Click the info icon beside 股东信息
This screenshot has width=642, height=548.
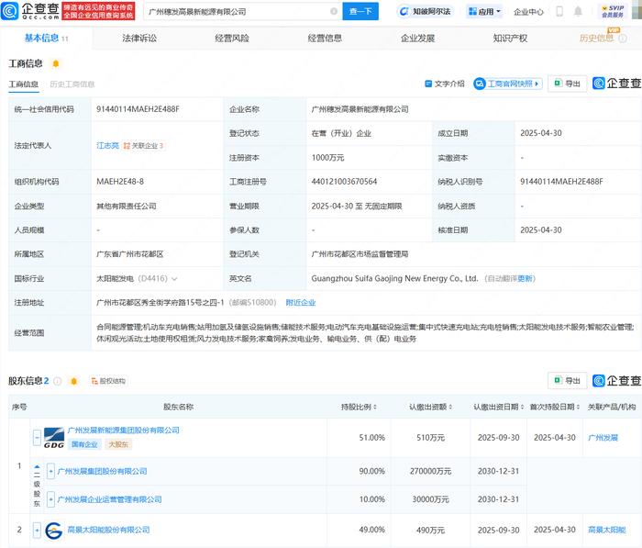(58, 381)
